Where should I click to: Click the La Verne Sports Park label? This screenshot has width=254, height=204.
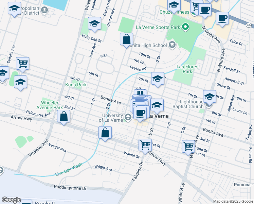tap(158, 27)
